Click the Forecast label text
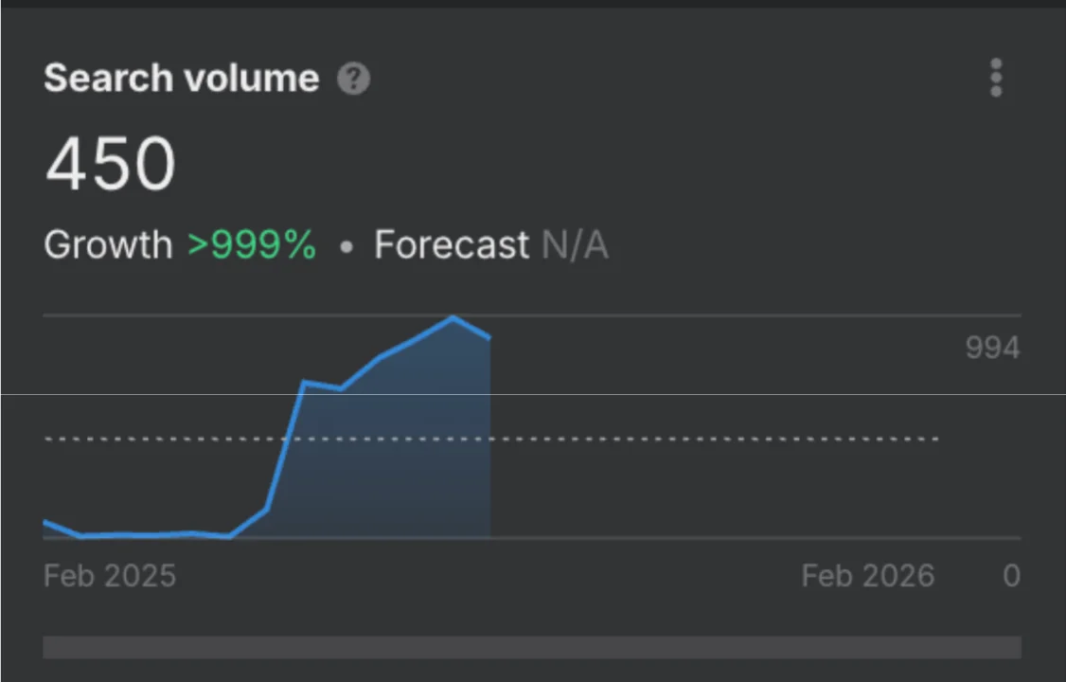 451,245
